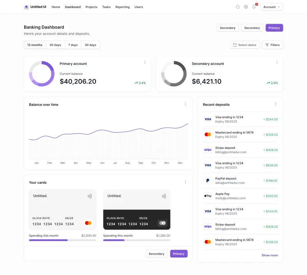Open the Select dates picker
The width and height of the screenshot is (307, 275).
(244, 45)
